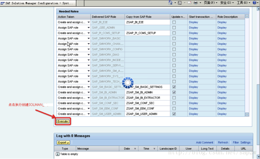
Task: Open Action Taken dropdown for SAP_SM_USER_ADMIN row
Action: (x=89, y=114)
